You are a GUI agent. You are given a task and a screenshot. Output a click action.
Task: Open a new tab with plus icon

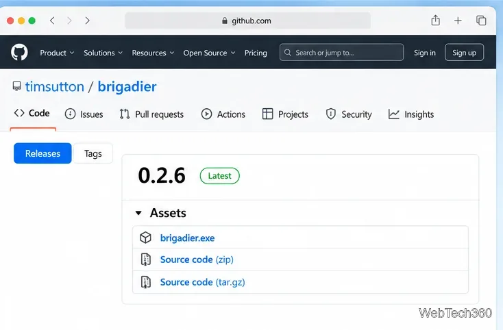click(458, 21)
